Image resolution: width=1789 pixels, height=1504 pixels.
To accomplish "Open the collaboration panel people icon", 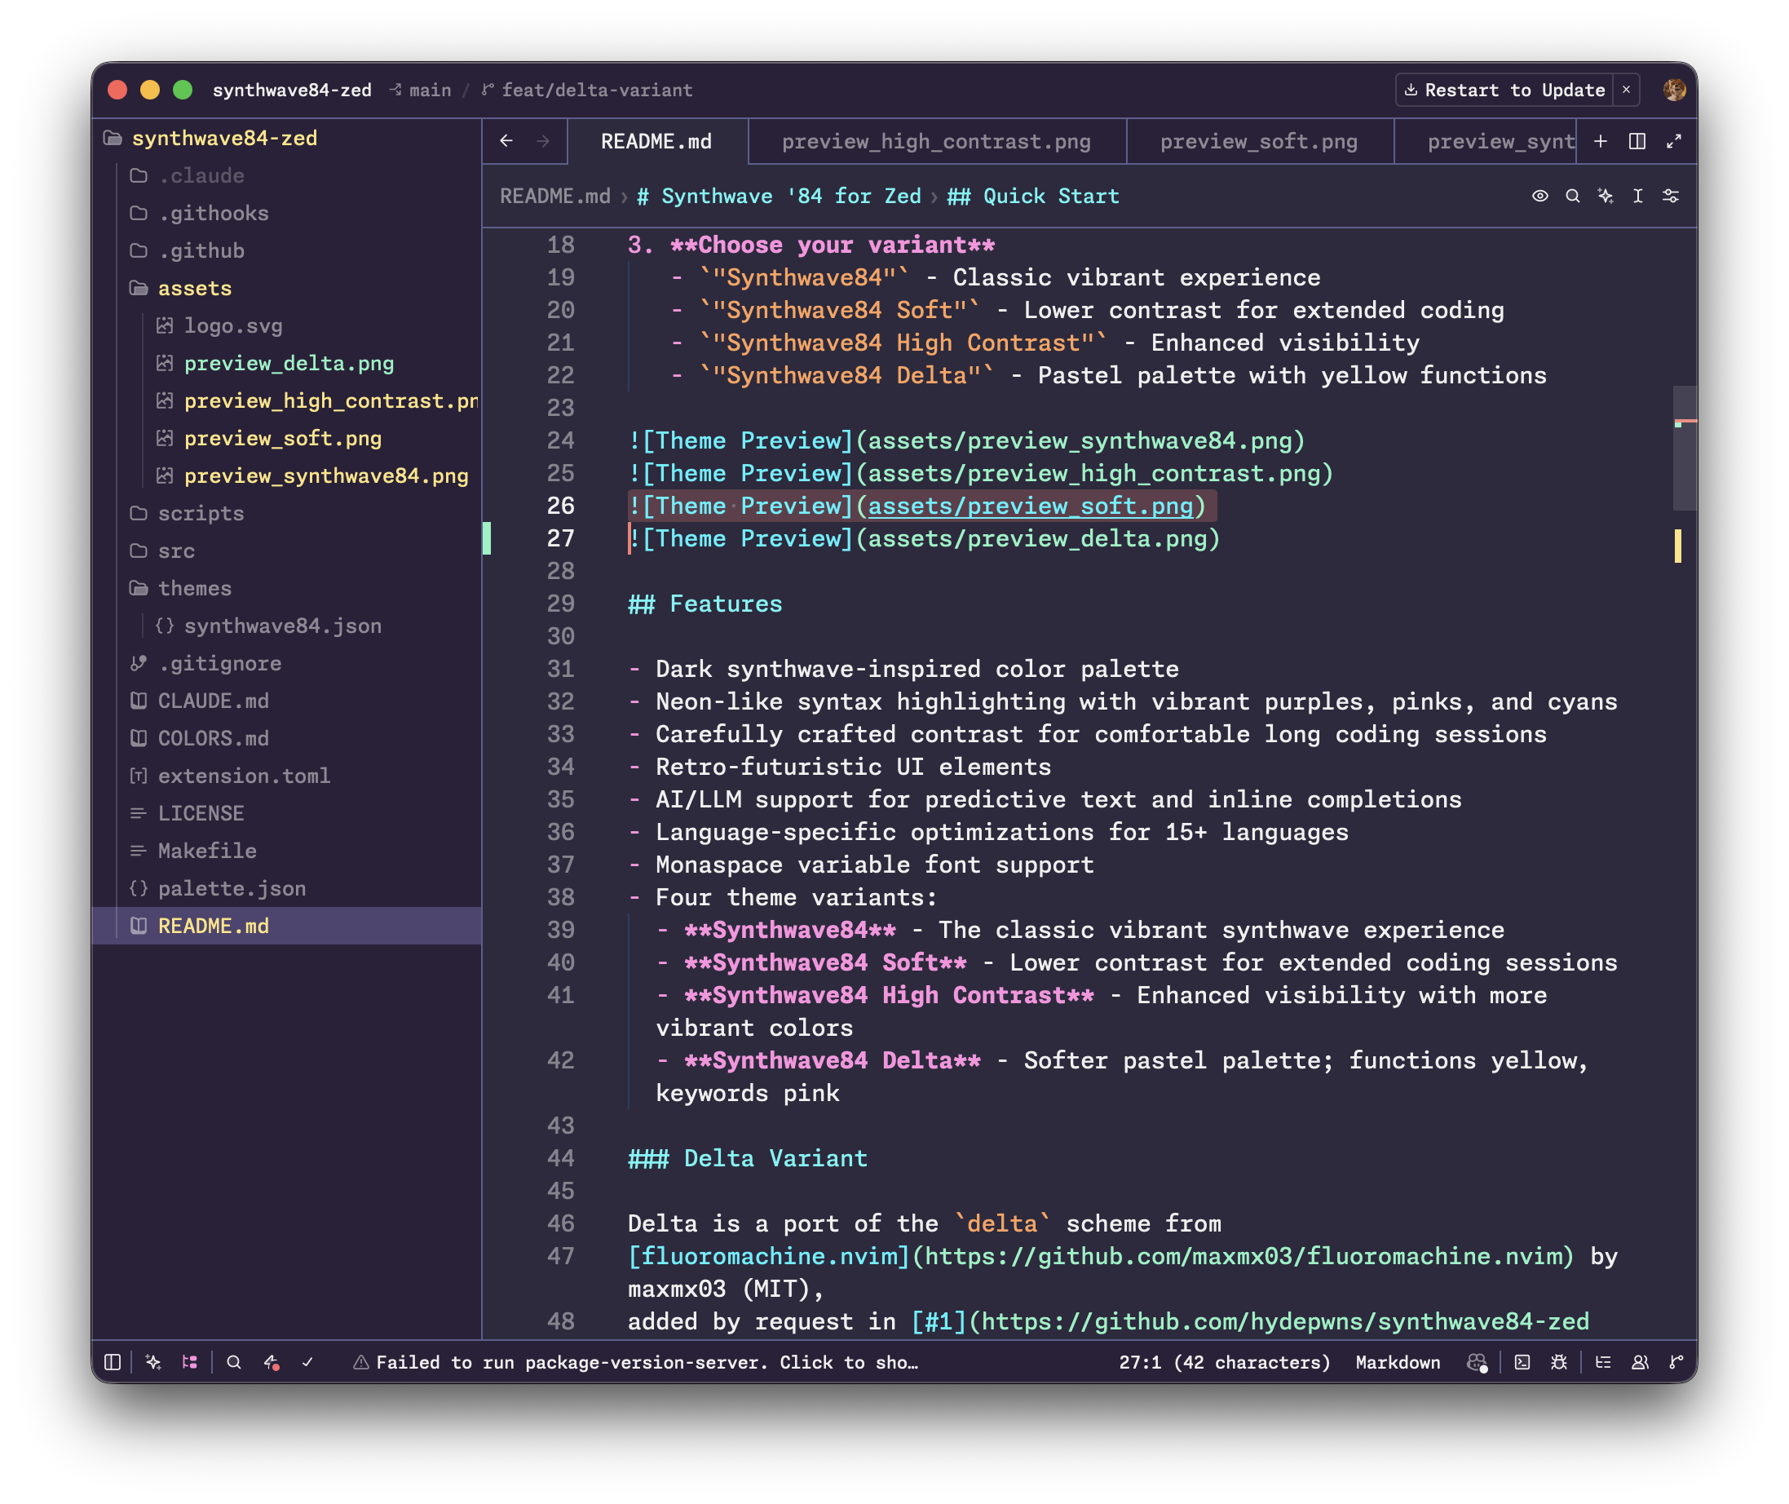I will tap(1640, 1362).
